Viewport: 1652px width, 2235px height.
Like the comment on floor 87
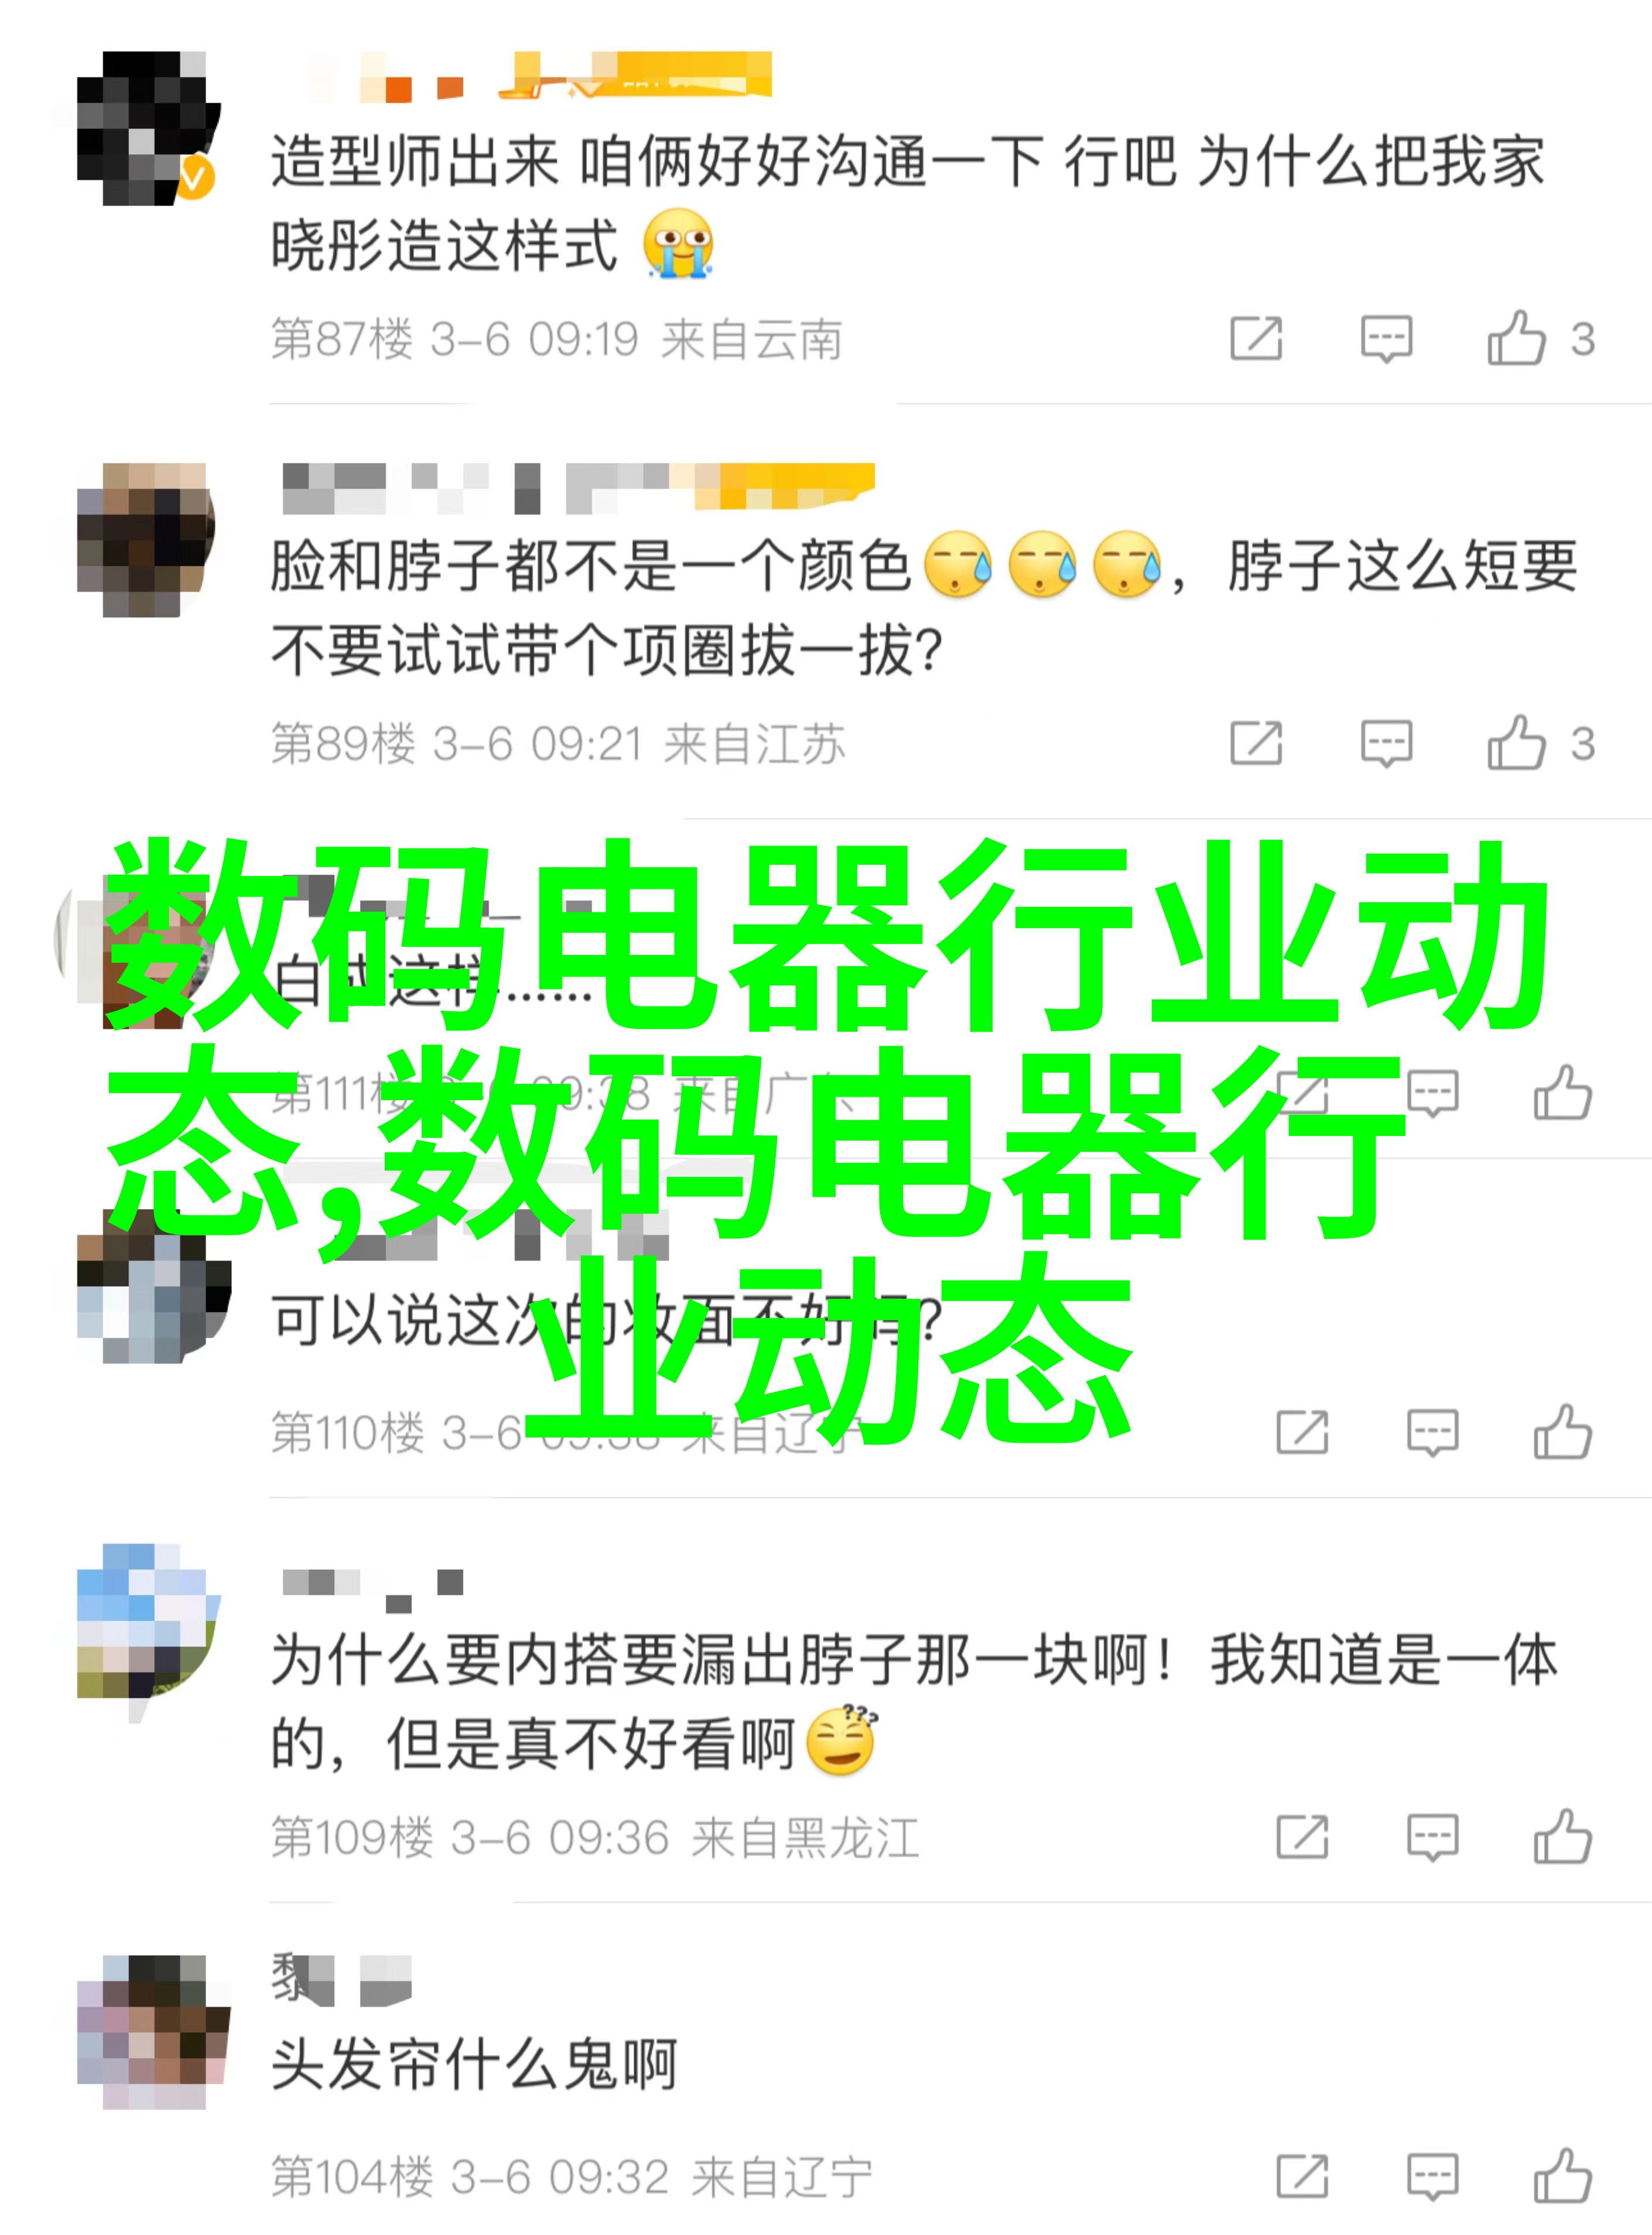click(x=1516, y=338)
